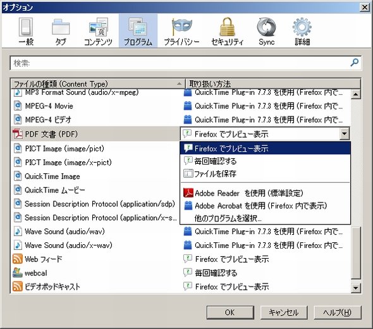Viewport: 373px width, 329px height.
Task: Click the OK button
Action: [x=230, y=313]
